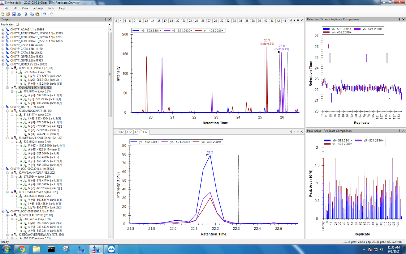Undo the last action with the Undo arrow
406x254 pixels.
pyautogui.click(x=44, y=14)
